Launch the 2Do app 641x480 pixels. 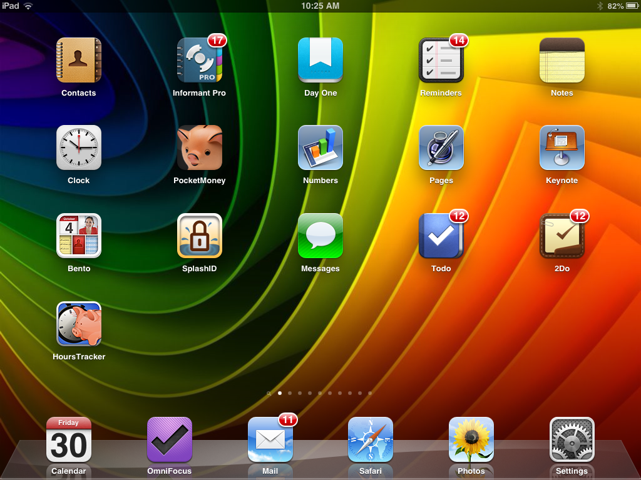pos(562,236)
